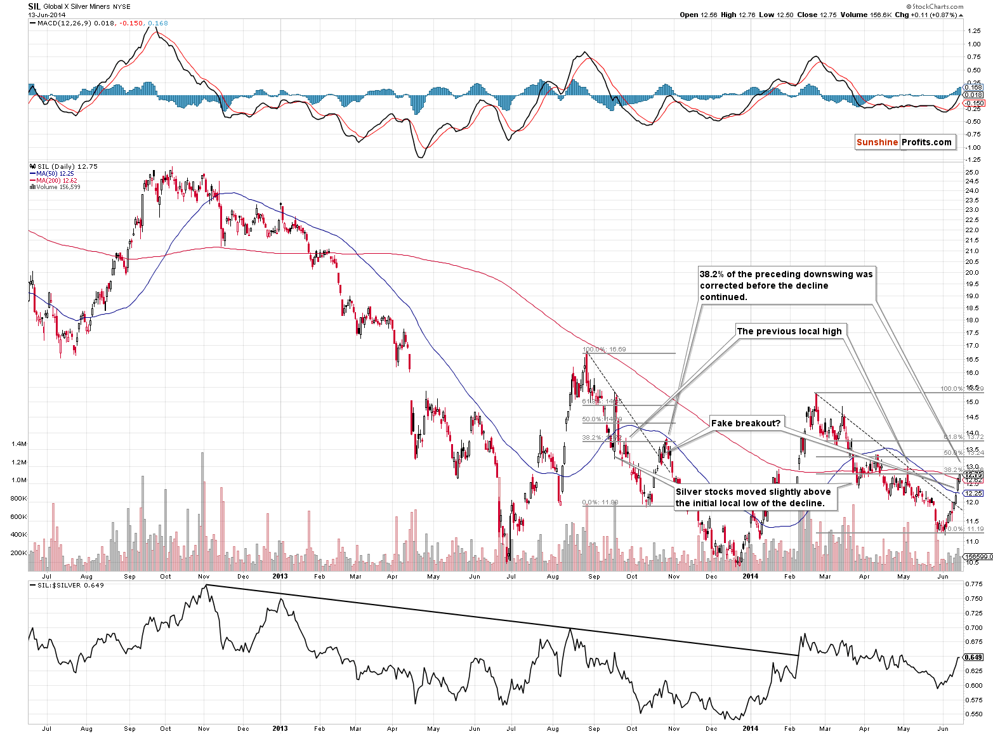Viewport: 993px width, 734px height.
Task: Select the 'Global X Silver Miners' fund name
Action: point(77,7)
